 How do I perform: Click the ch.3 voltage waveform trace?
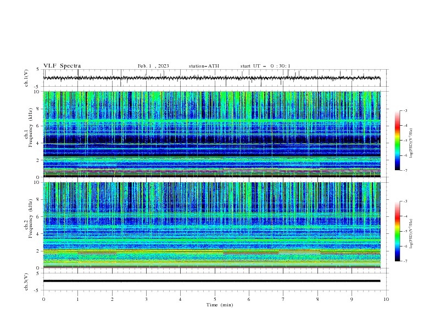[211, 281]
